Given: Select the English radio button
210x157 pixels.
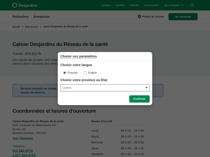Looking at the screenshot, I should point(85,73).
